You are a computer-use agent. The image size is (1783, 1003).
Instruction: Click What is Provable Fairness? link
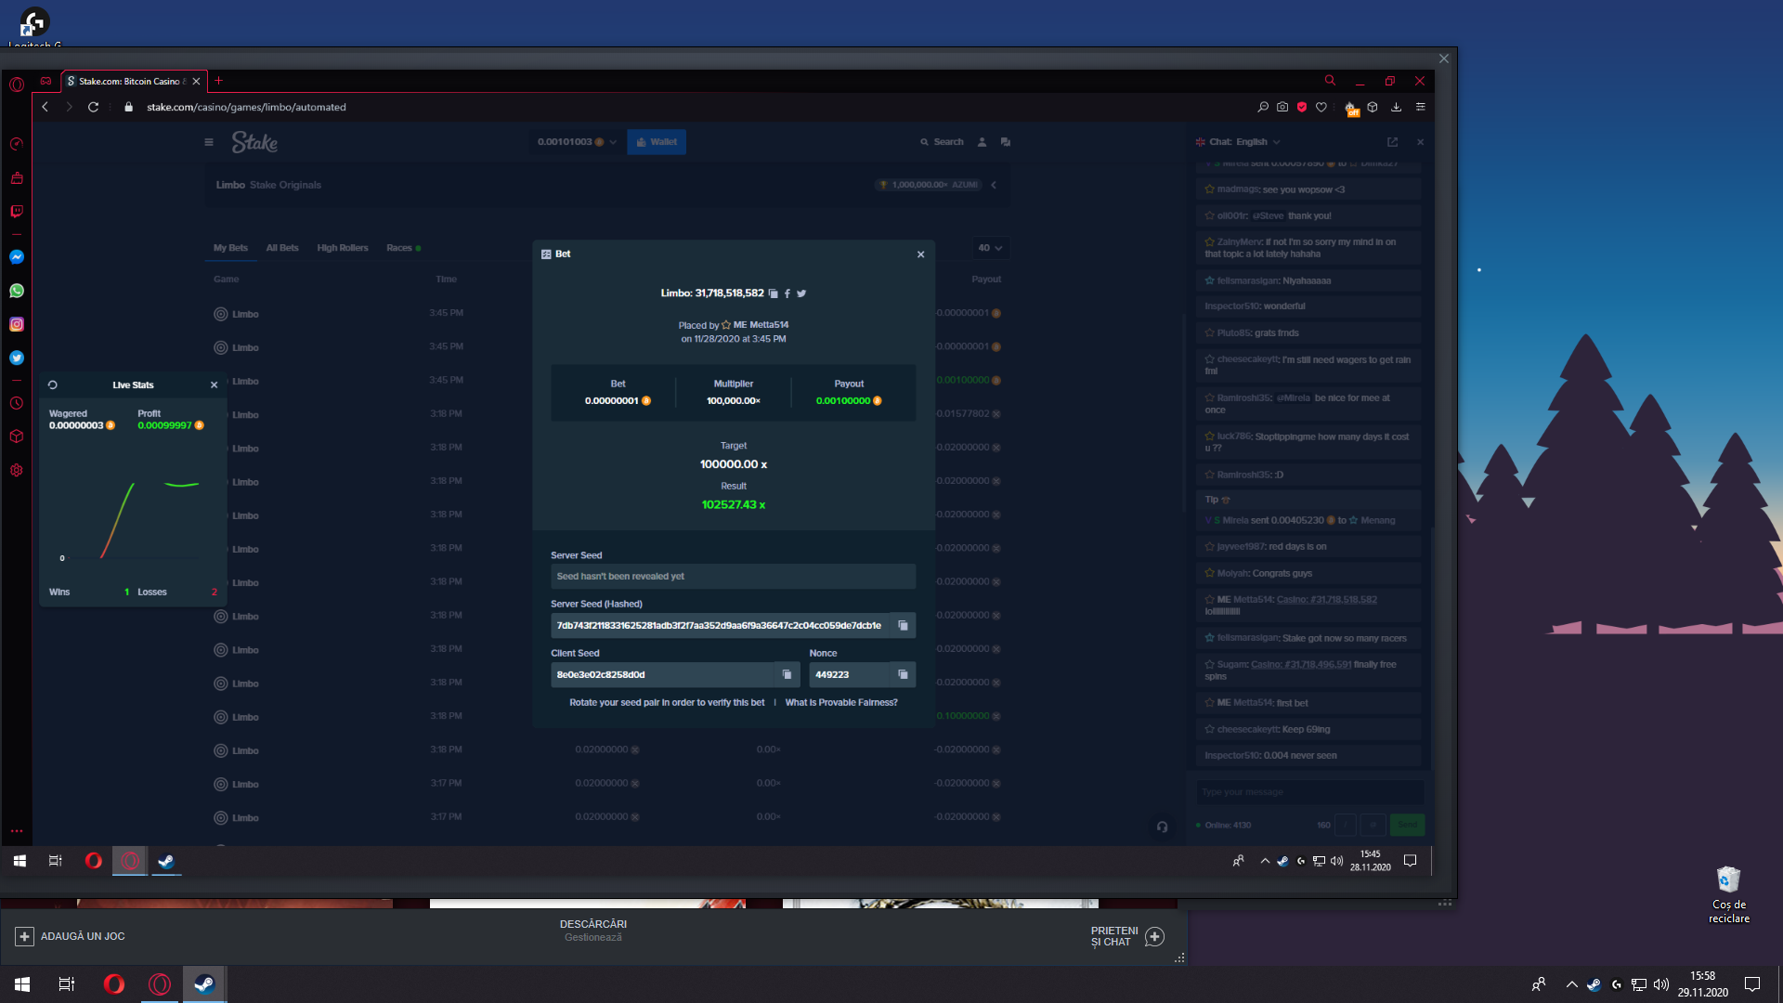tap(841, 703)
